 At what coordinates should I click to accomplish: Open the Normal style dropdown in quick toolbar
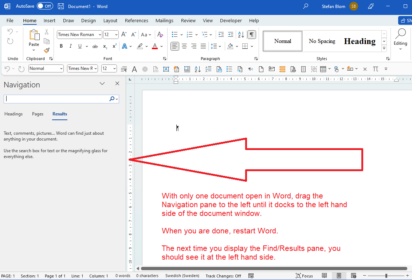pyautogui.click(x=61, y=68)
